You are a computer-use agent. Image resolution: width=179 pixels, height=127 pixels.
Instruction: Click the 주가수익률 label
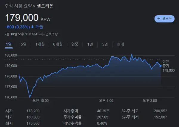(72, 117)
